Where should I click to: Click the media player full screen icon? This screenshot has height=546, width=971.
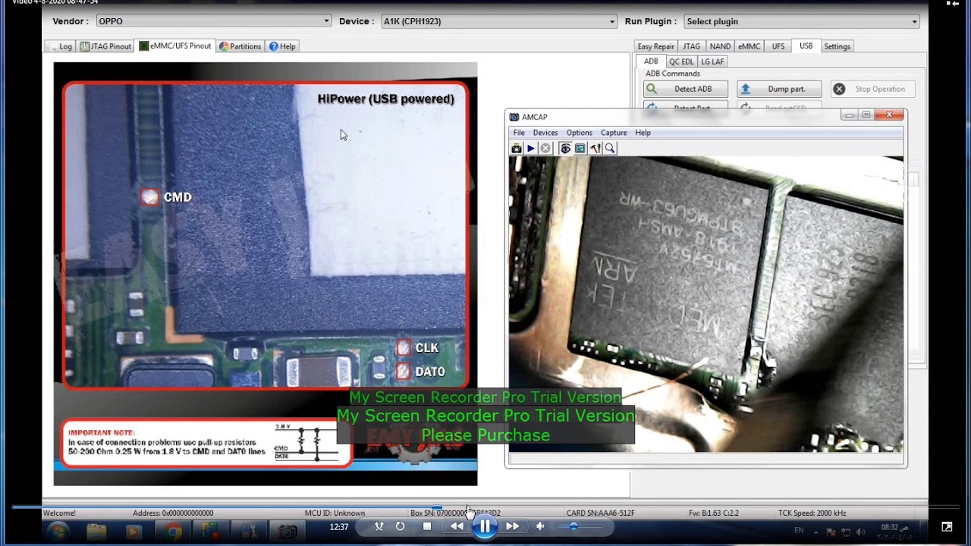947,527
